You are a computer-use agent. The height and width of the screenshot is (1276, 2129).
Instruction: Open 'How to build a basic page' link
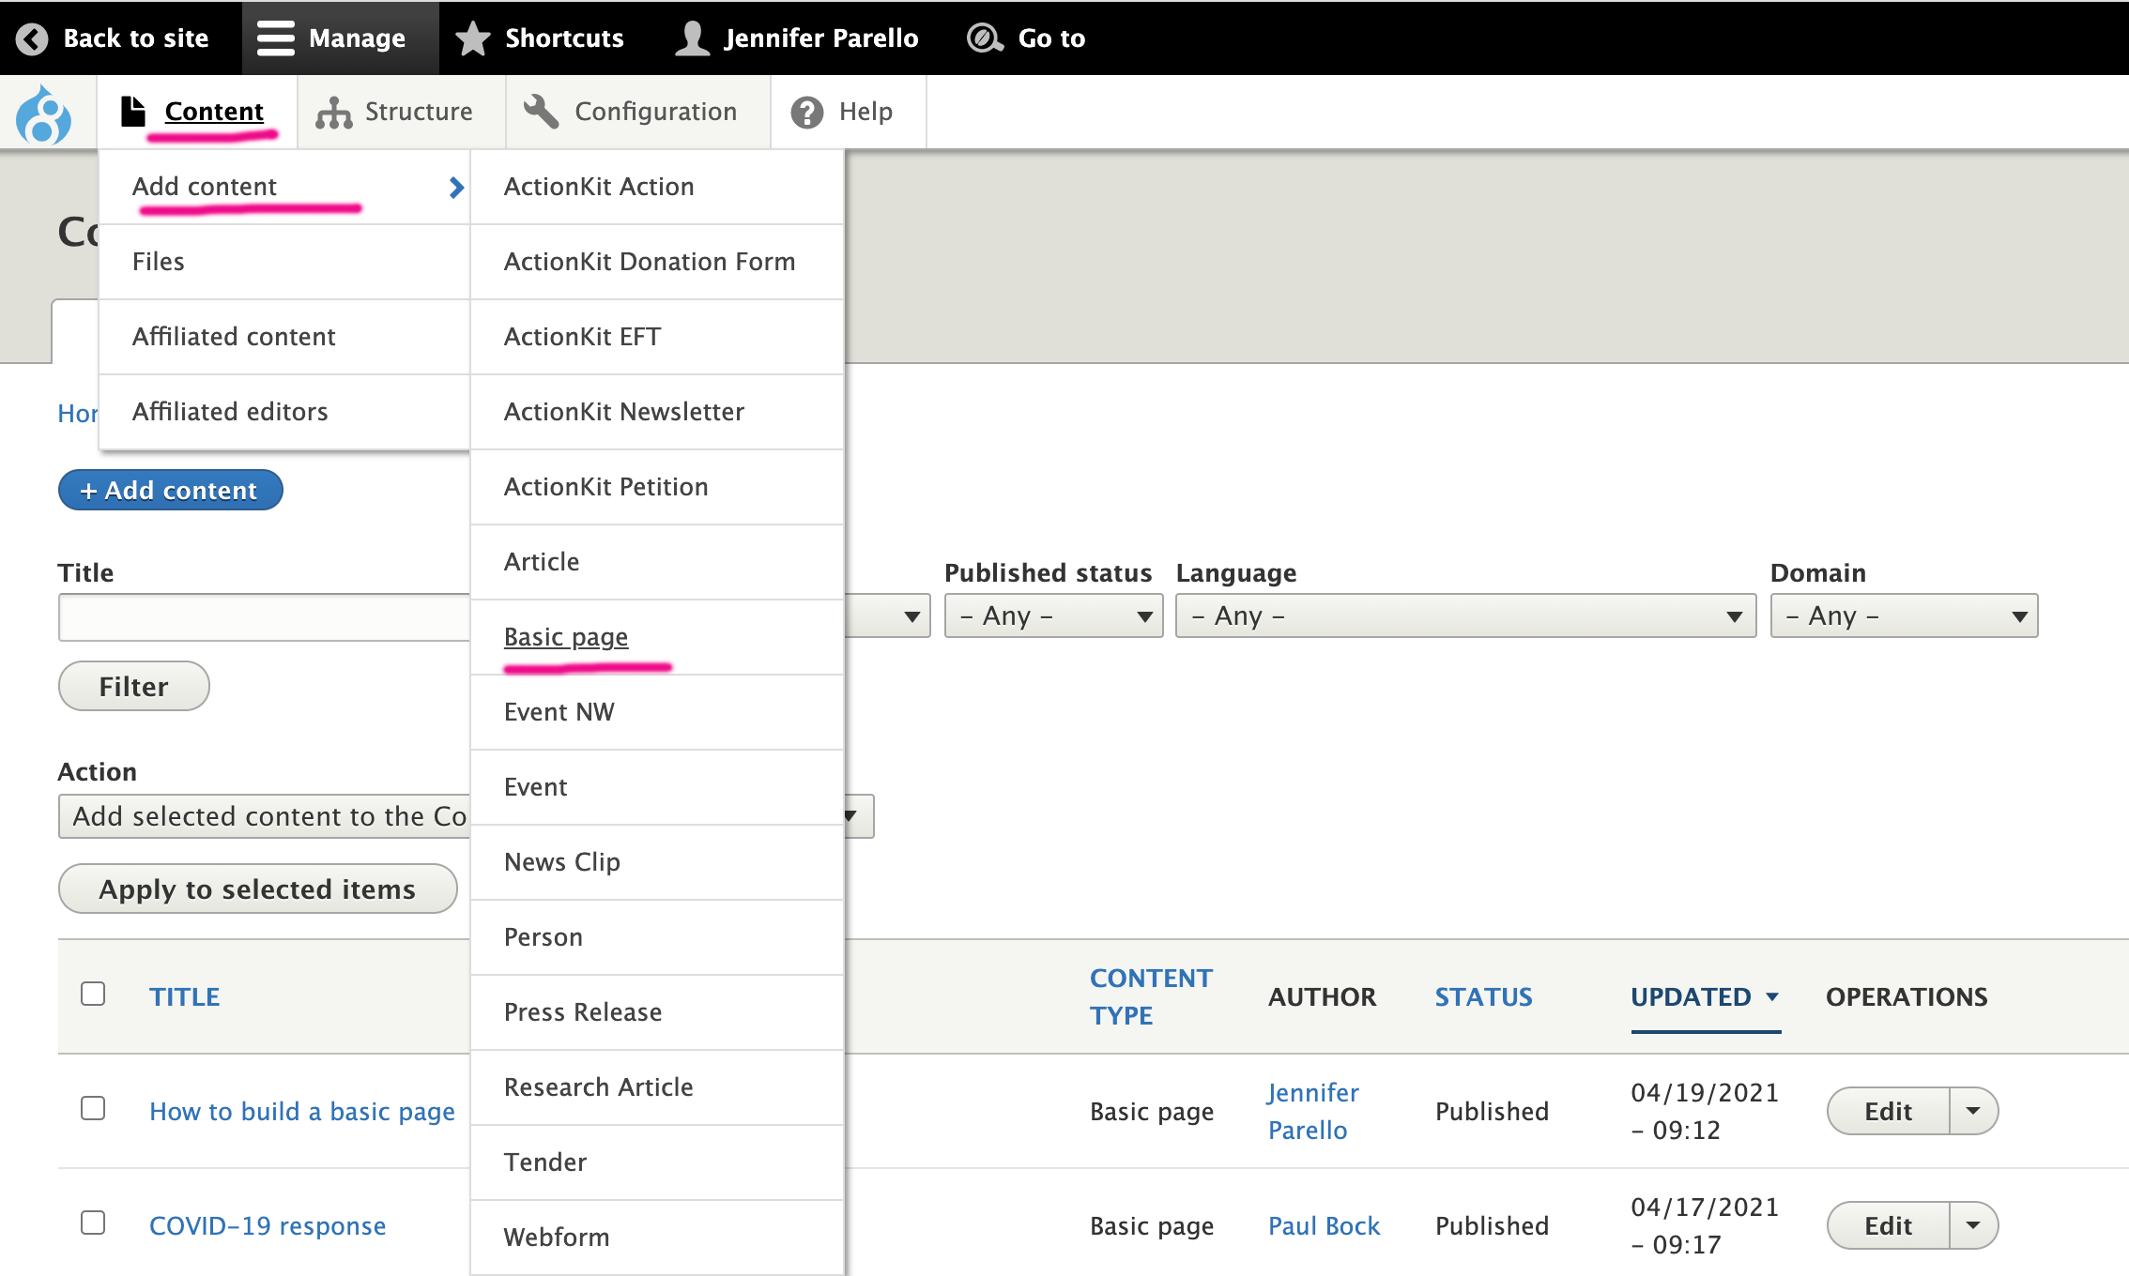pos(302,1111)
